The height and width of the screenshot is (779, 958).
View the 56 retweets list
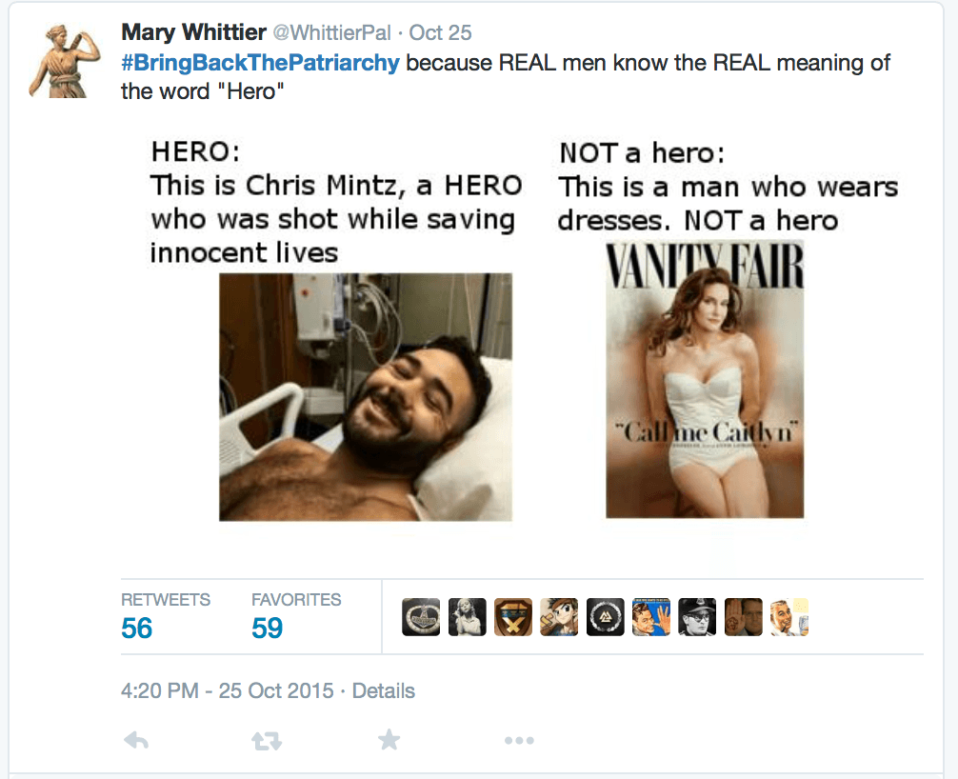(x=137, y=628)
